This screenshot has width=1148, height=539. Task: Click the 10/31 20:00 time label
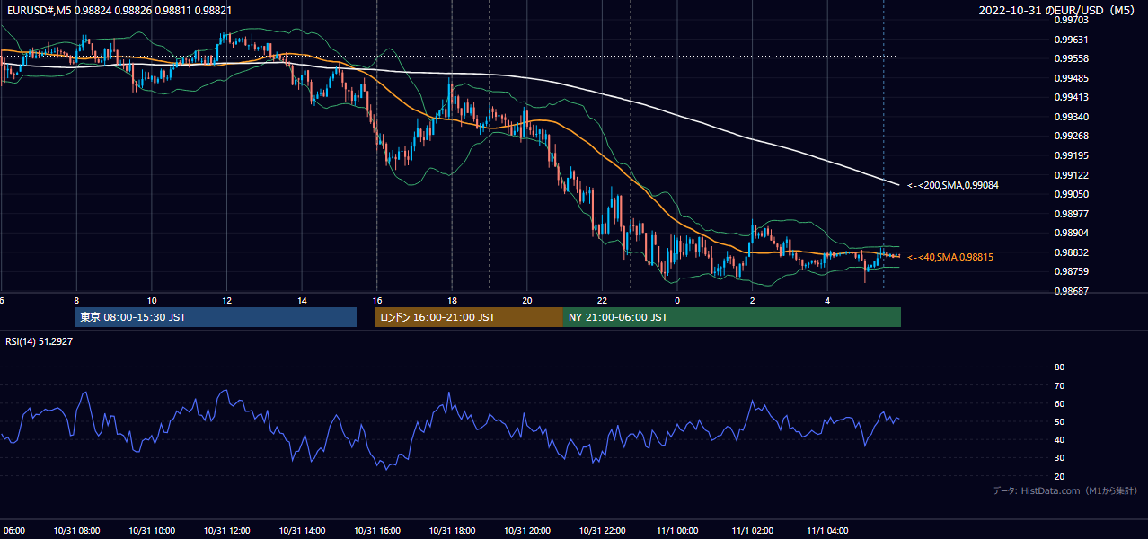point(526,531)
